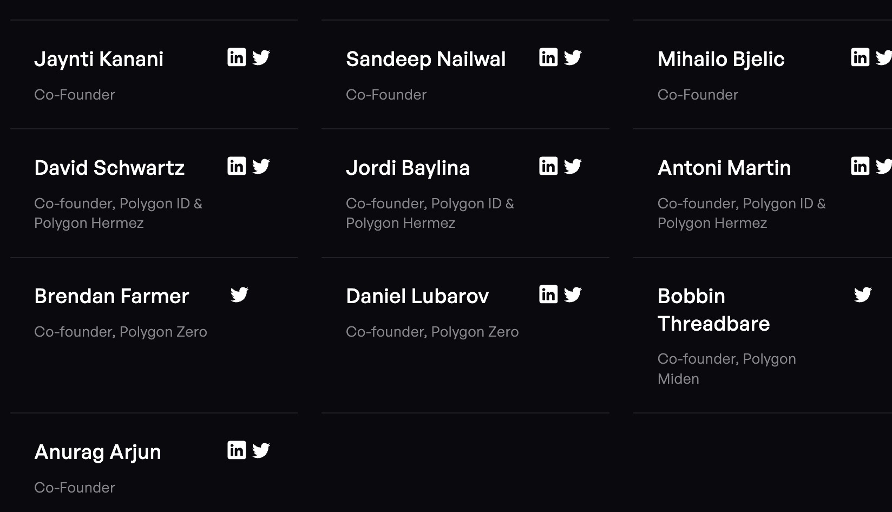Click the Anurag Arjun name heading
Screen dimensions: 892x512
[97, 452]
